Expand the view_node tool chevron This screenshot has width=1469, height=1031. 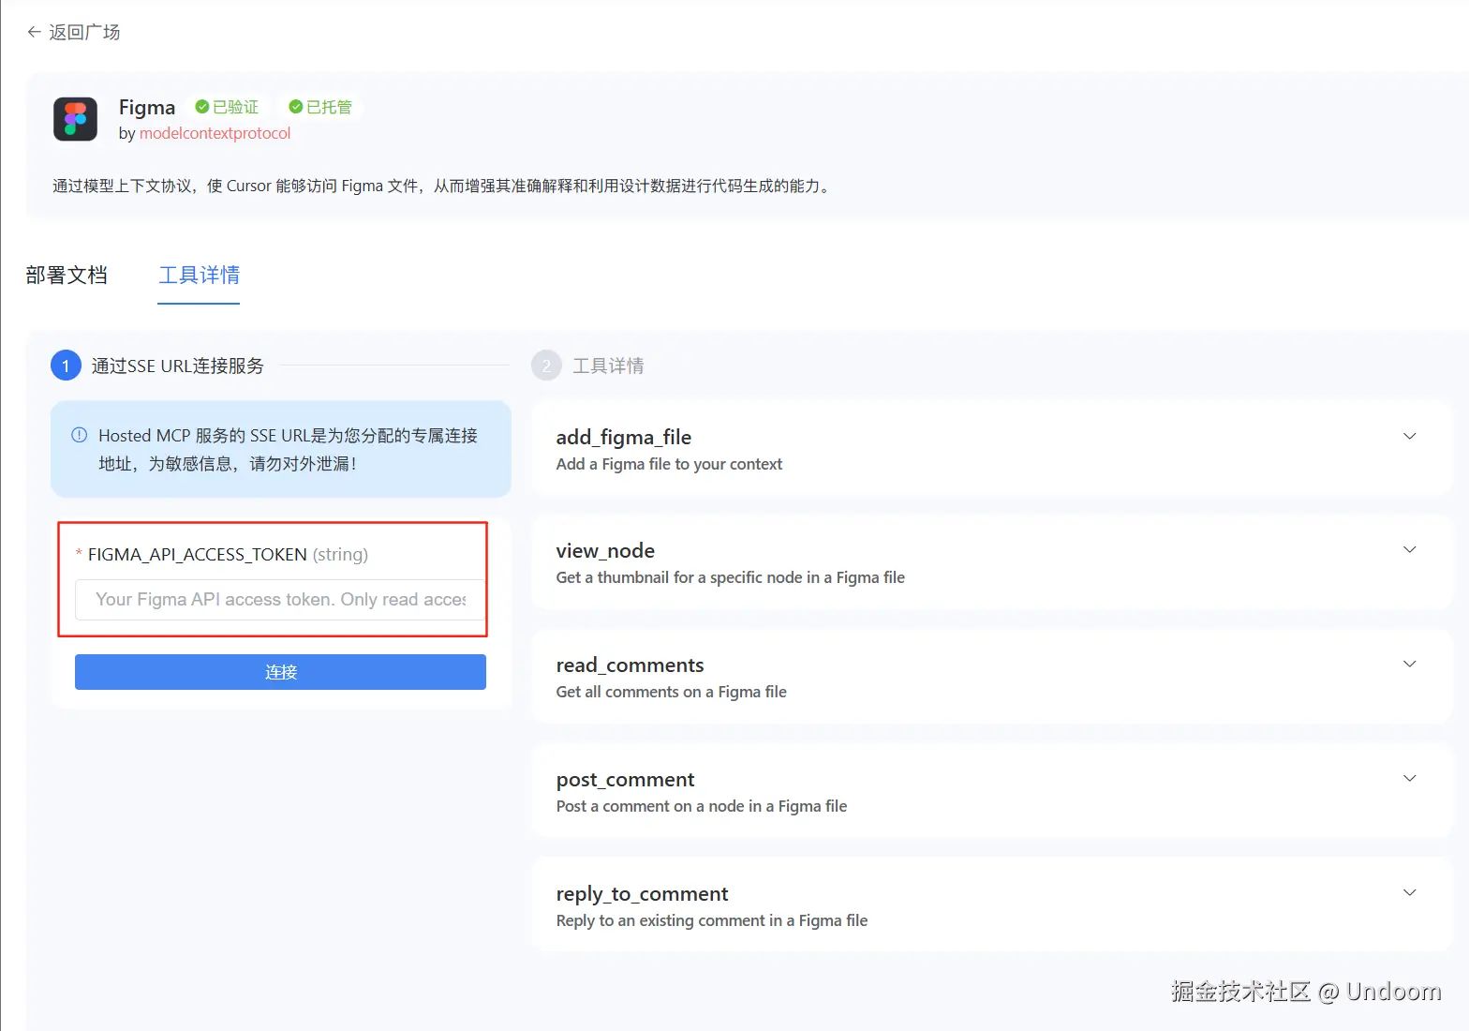pos(1409,549)
